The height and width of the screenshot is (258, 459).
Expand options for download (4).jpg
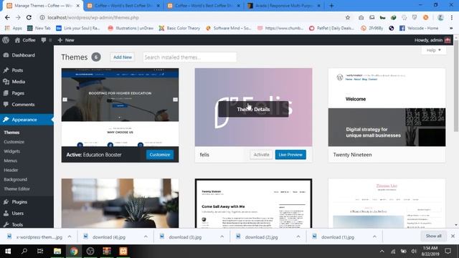pos(146,236)
